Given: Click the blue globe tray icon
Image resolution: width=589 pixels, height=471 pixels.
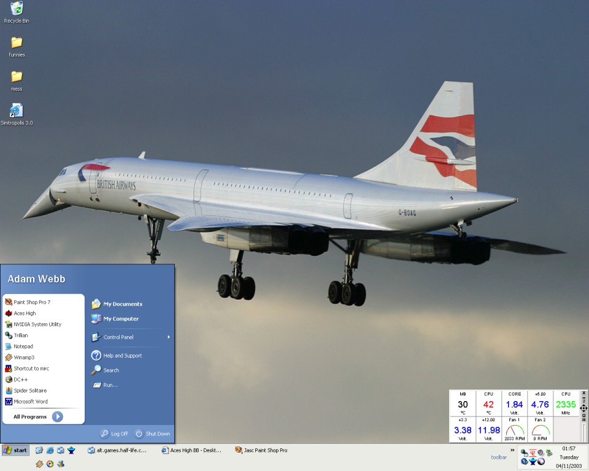Looking at the screenshot, I should 525,461.
